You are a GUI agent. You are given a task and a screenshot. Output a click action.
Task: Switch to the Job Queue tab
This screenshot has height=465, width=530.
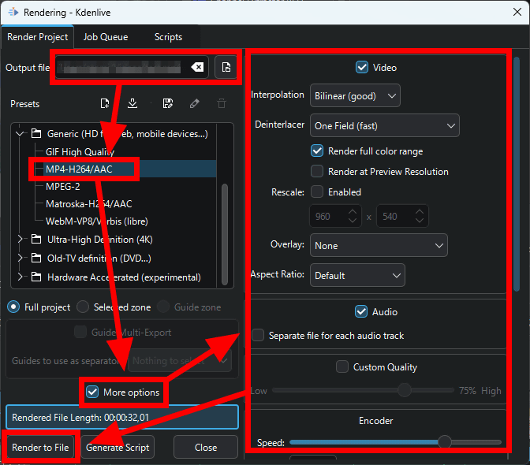pyautogui.click(x=107, y=37)
